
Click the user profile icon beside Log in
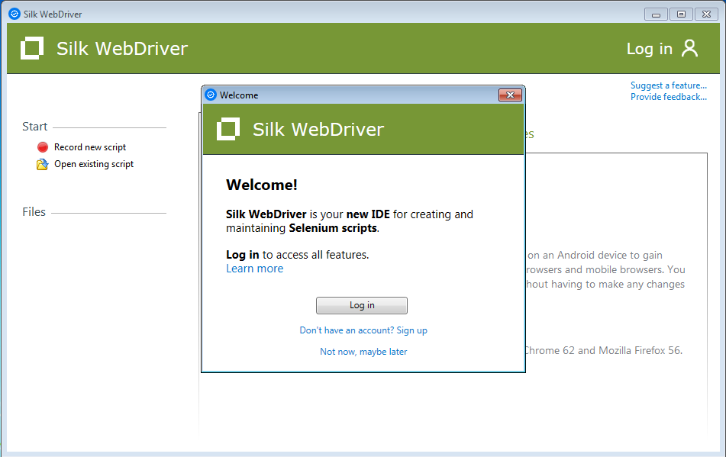tap(689, 48)
